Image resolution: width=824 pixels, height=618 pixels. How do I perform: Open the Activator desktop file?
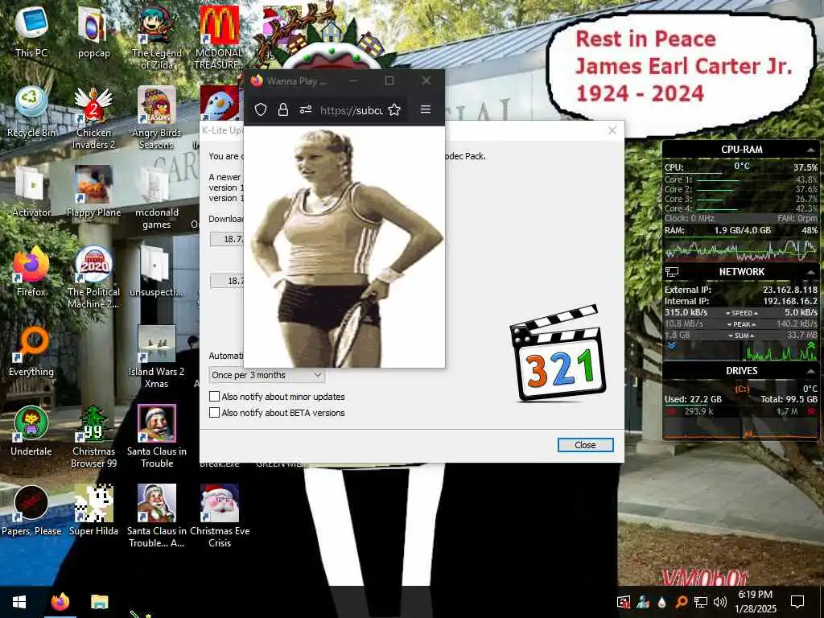pos(31,192)
